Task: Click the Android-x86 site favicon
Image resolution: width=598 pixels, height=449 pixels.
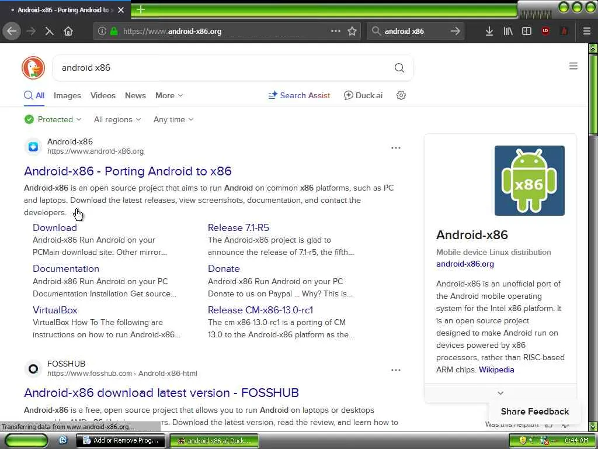Action: [x=33, y=147]
